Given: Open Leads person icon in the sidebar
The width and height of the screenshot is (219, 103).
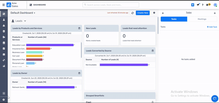Looking at the screenshot, I should tap(4, 20).
